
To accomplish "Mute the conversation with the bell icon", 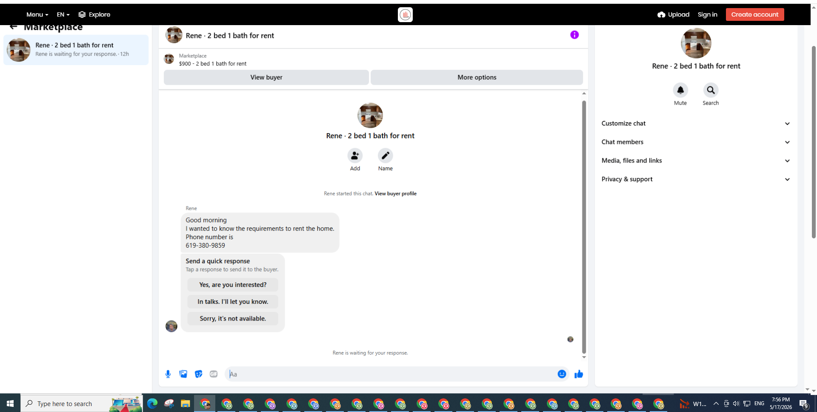I will pyautogui.click(x=680, y=90).
